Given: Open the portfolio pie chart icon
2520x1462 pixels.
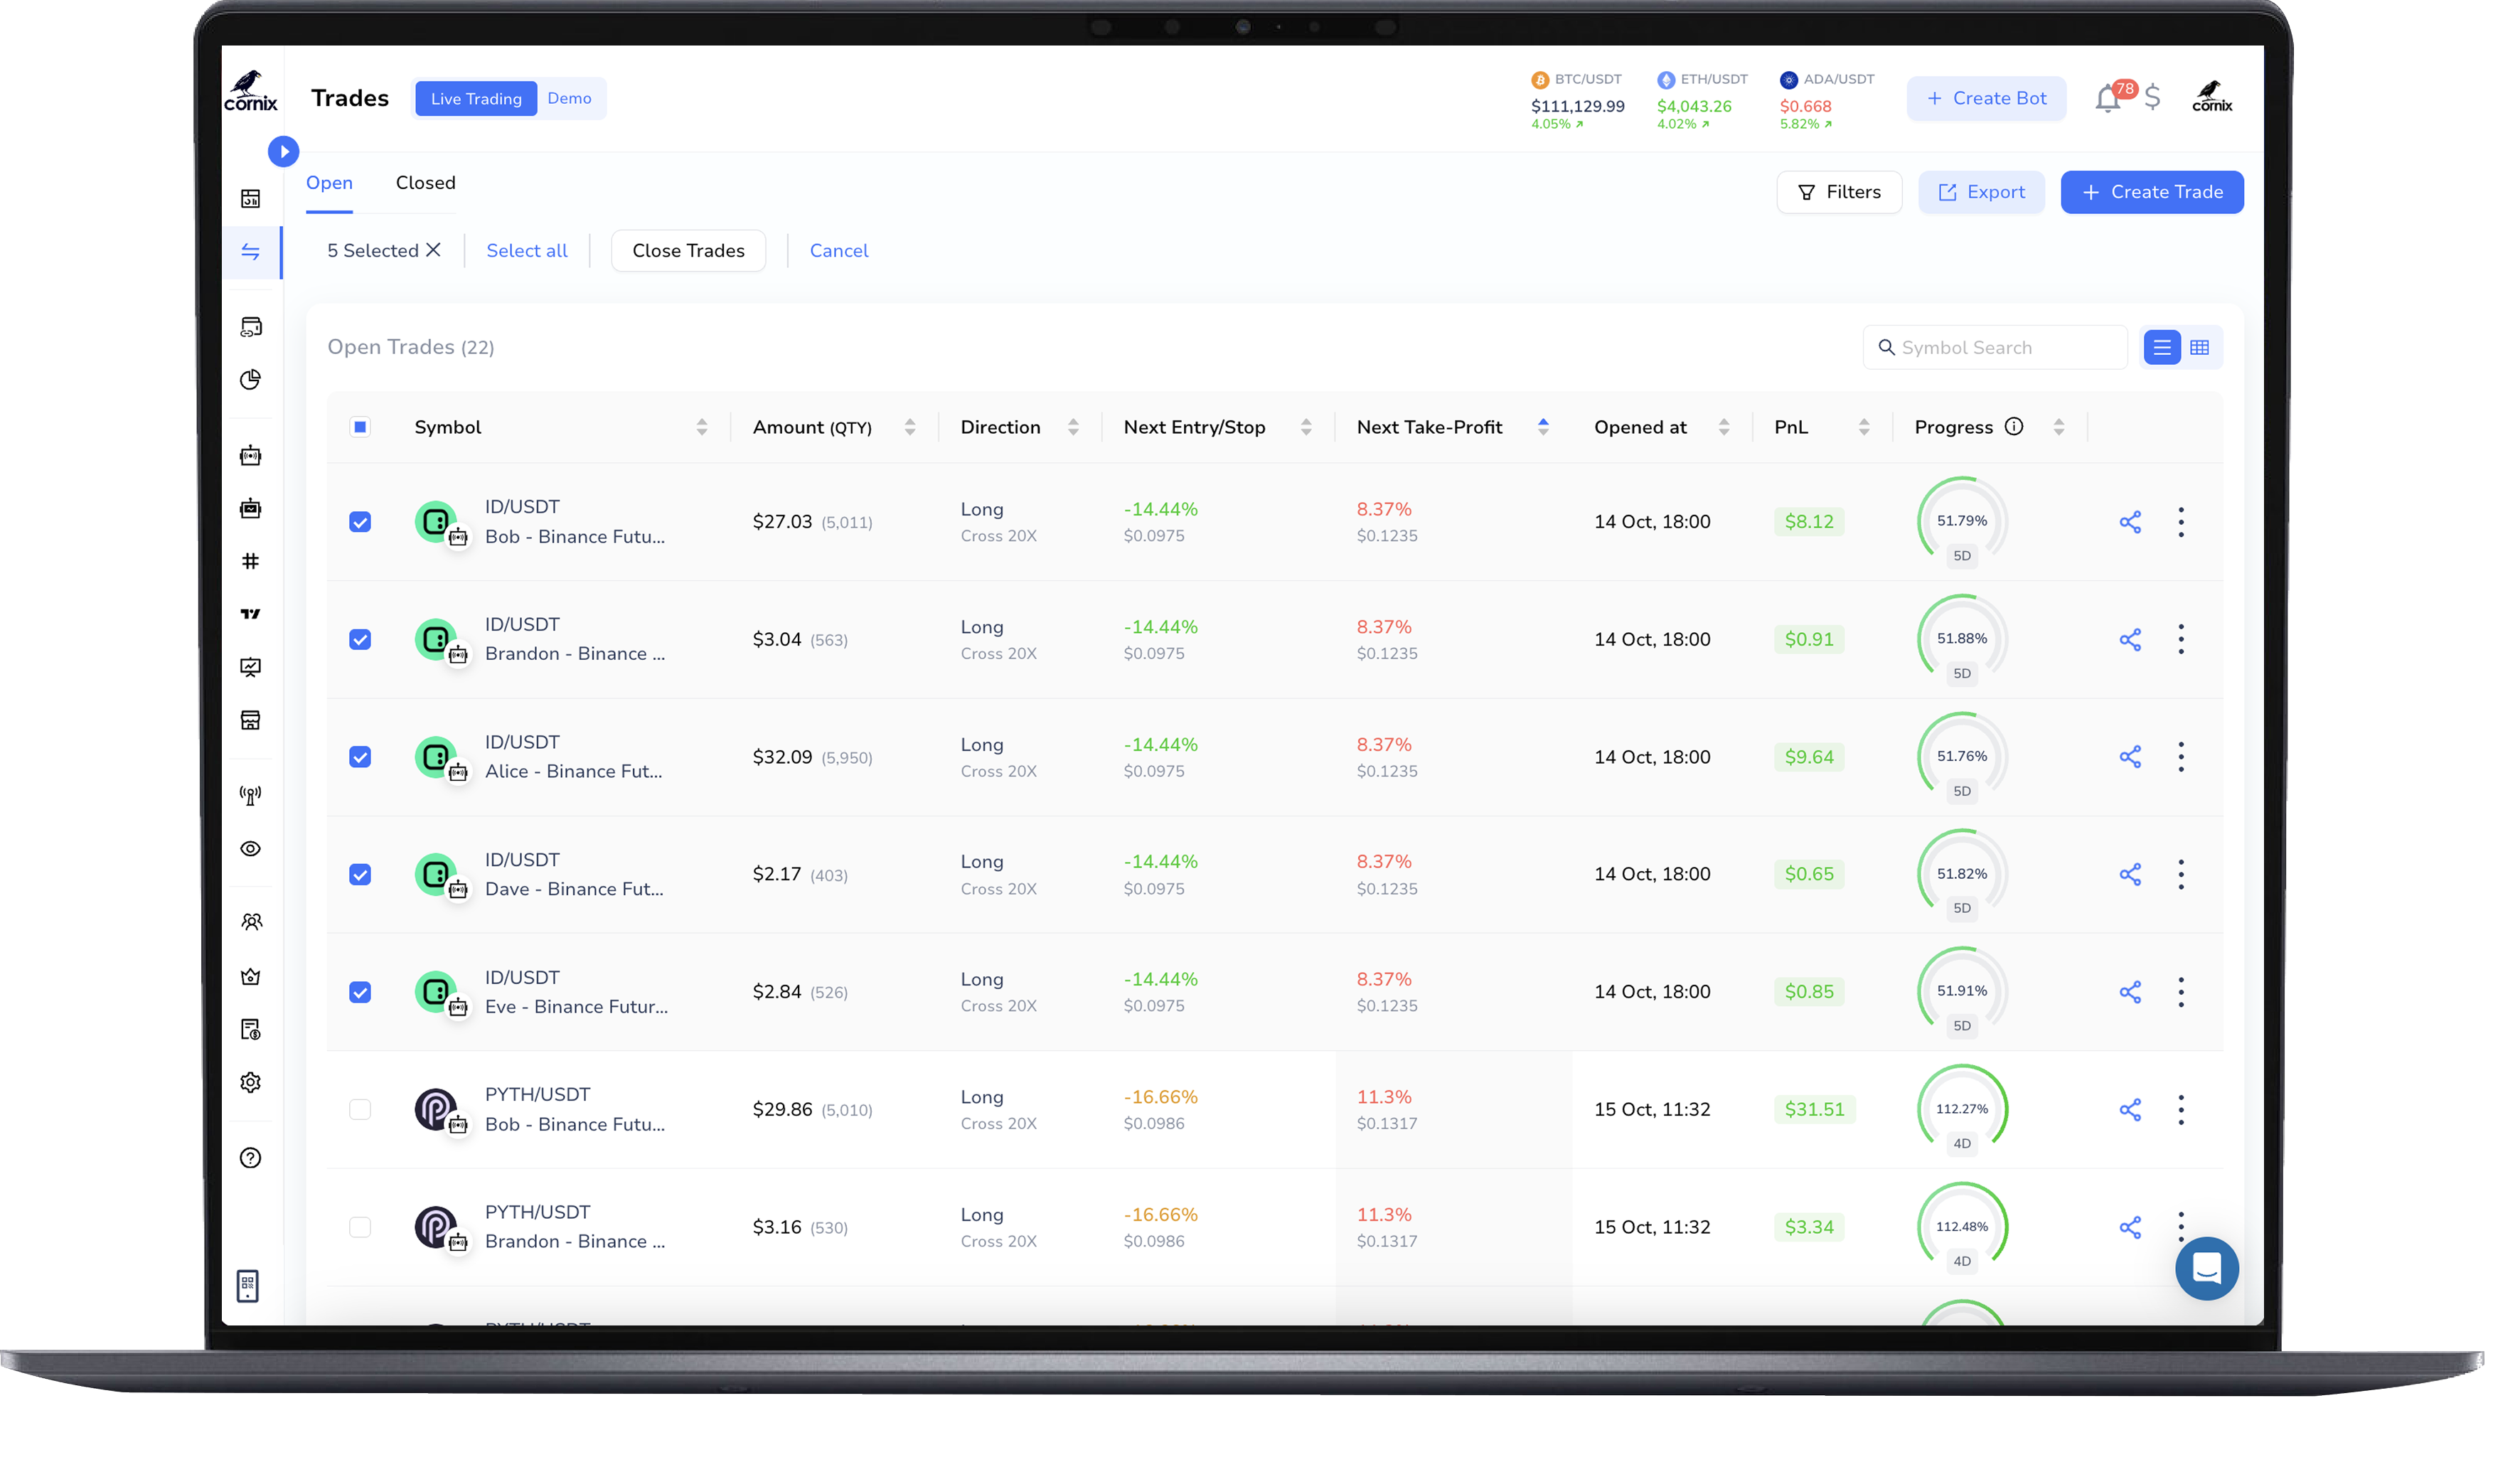Looking at the screenshot, I should (x=250, y=379).
